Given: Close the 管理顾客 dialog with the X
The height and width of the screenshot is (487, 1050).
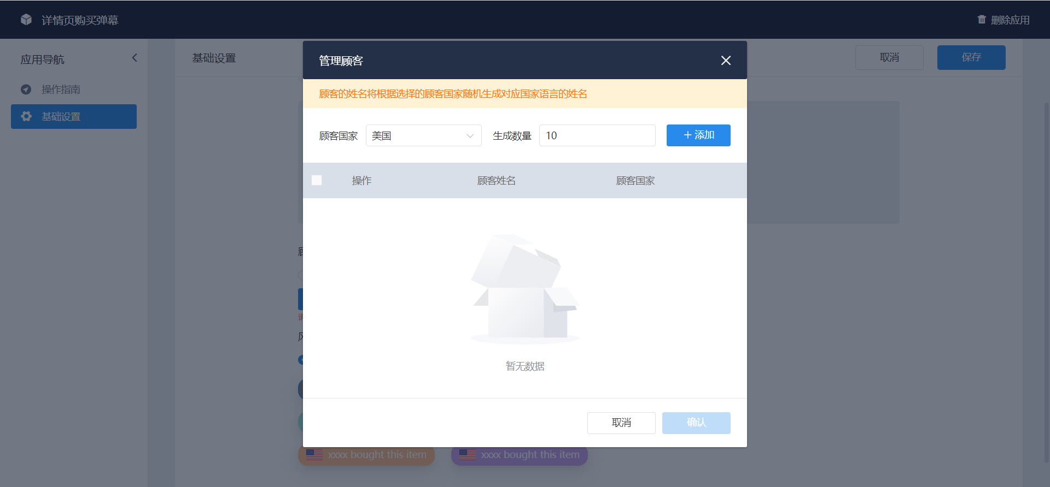Looking at the screenshot, I should (x=726, y=61).
